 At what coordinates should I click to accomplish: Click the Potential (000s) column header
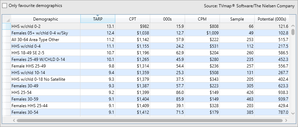tap(272, 19)
